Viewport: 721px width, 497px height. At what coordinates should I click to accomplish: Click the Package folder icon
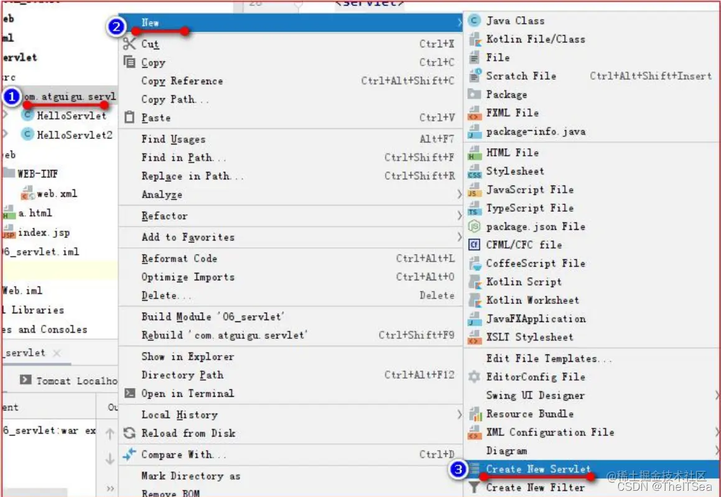click(474, 94)
